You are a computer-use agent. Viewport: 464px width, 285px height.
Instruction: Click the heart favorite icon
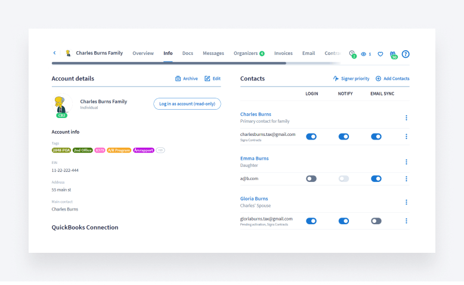pyautogui.click(x=380, y=54)
